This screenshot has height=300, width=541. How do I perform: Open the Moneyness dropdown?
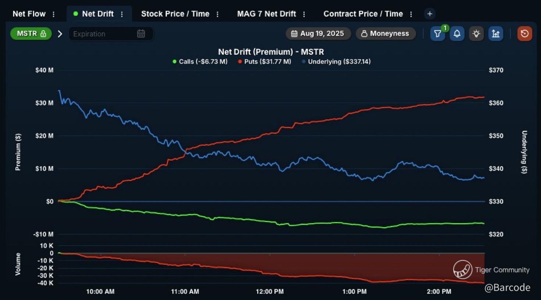click(x=386, y=34)
